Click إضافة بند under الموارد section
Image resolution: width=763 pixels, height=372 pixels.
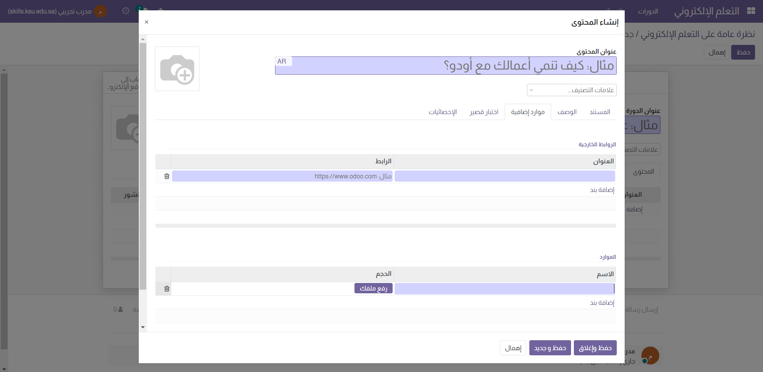pos(602,303)
